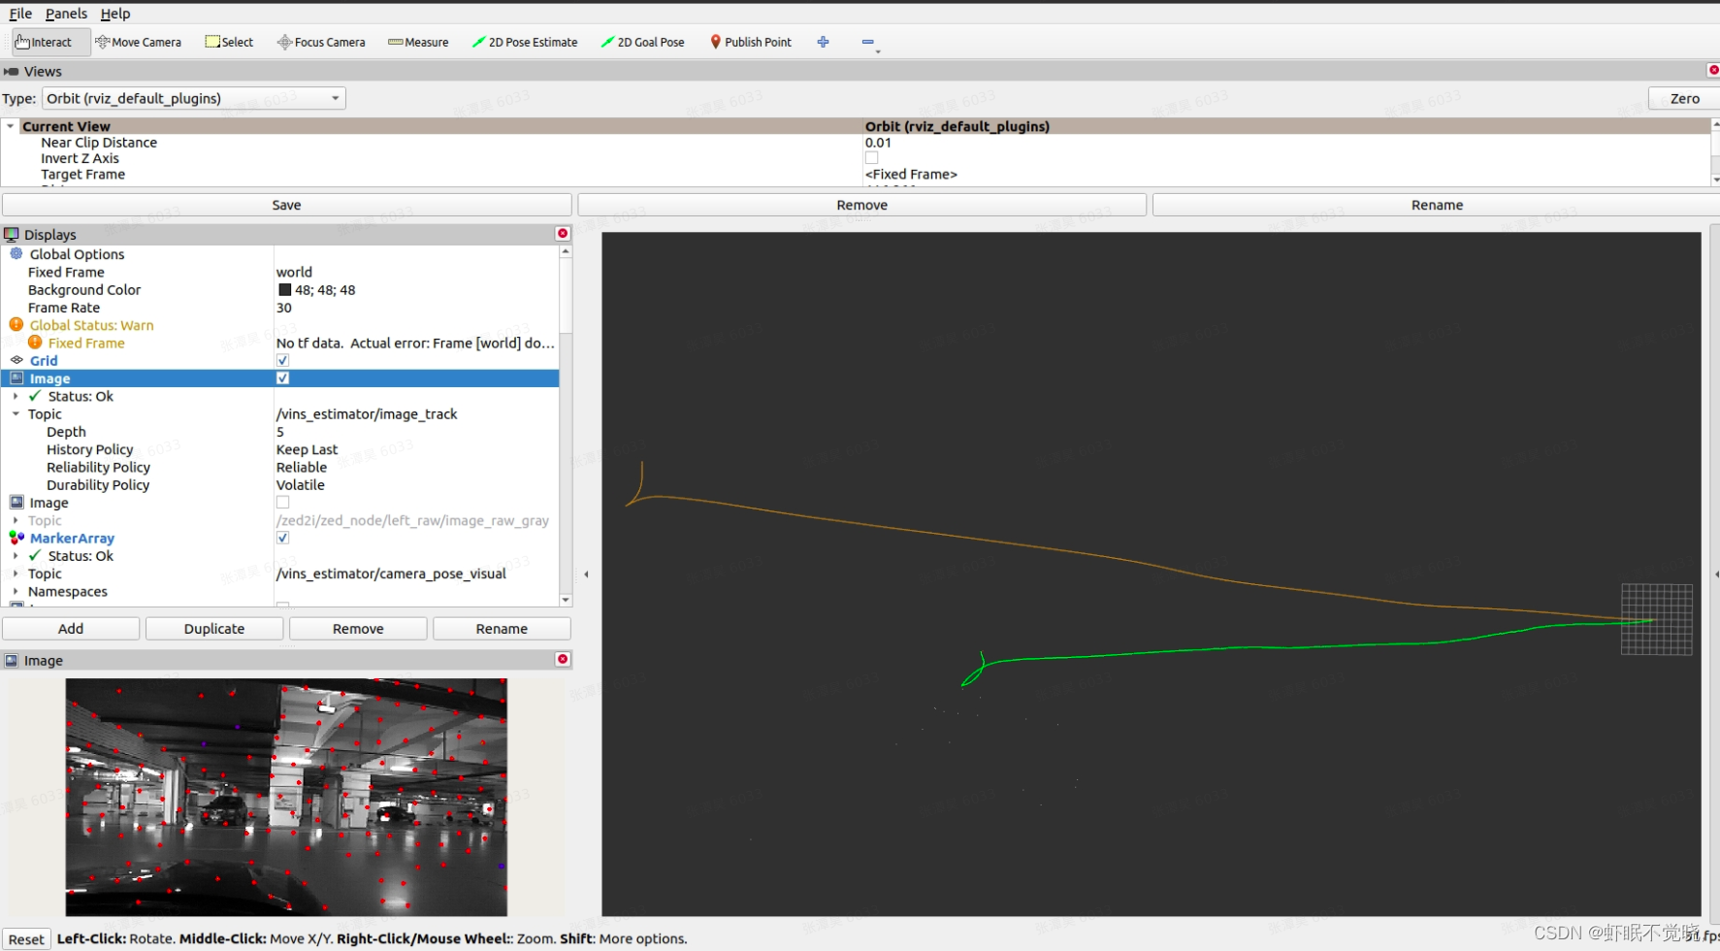Click the Views Rename button
This screenshot has height=951, width=1720.
[x=1437, y=205]
